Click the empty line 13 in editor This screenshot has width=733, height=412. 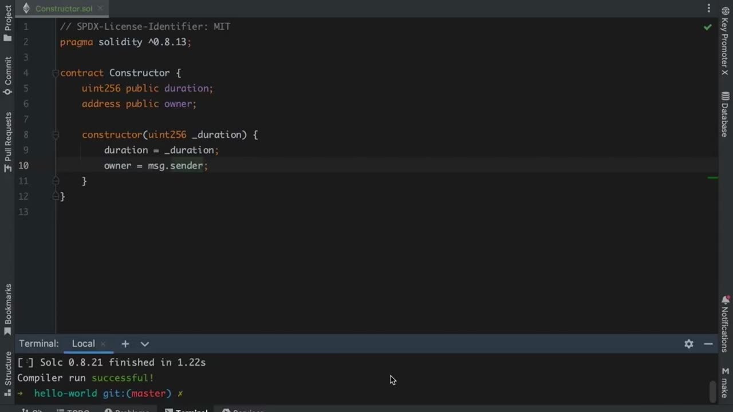click(x=387, y=212)
